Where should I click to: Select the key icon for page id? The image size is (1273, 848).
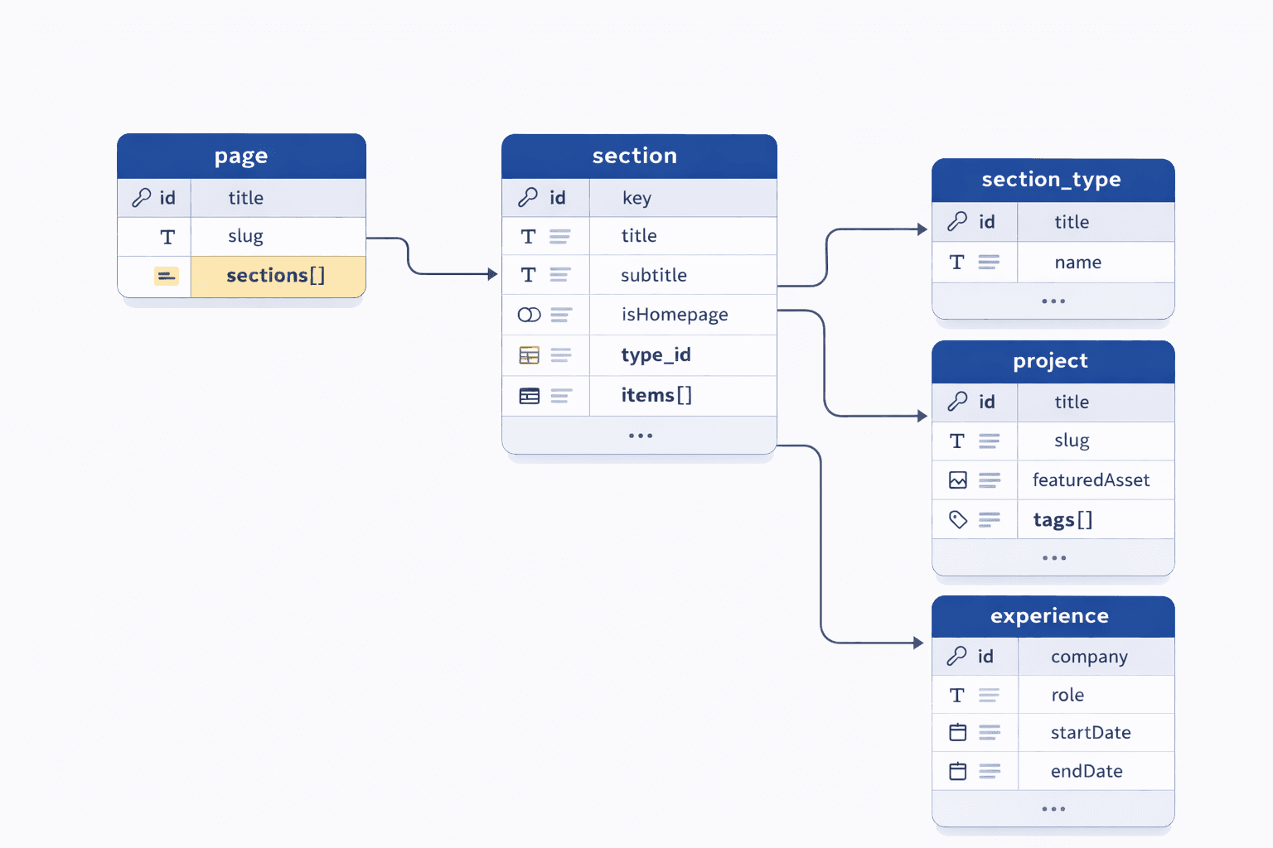pos(143,198)
